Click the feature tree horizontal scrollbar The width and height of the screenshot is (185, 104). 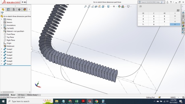8,92
